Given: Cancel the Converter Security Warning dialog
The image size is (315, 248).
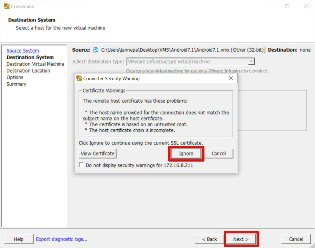Looking at the screenshot, I should pos(219,153).
